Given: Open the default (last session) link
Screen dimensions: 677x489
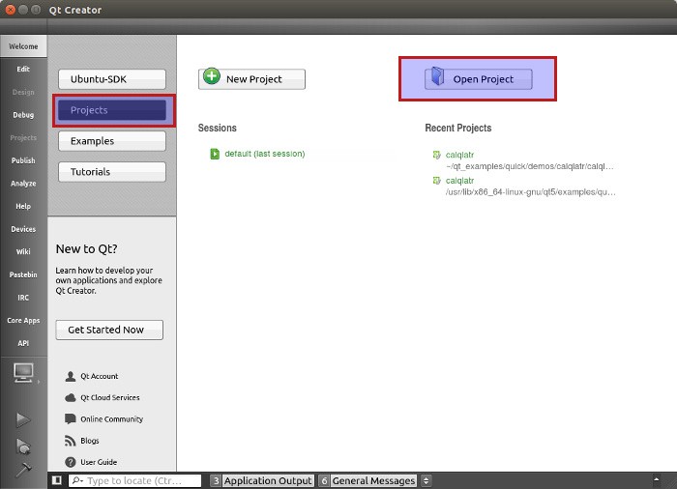Looking at the screenshot, I should [265, 154].
